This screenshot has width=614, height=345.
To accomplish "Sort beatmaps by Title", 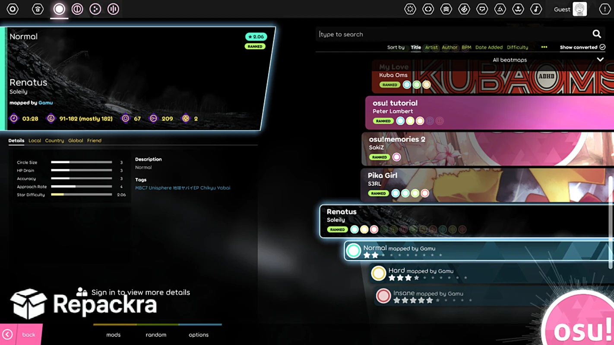I will point(416,47).
